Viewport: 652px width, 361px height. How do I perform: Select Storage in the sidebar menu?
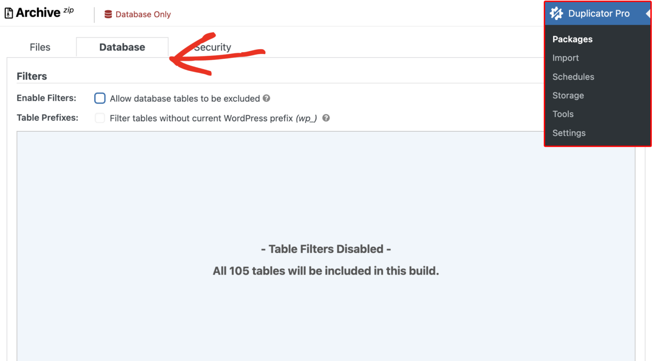coord(568,95)
